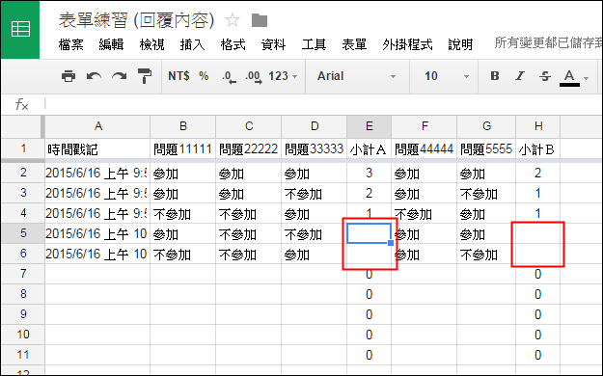Click the text color dropdown arrow
The width and height of the screenshot is (603, 376).
click(586, 78)
